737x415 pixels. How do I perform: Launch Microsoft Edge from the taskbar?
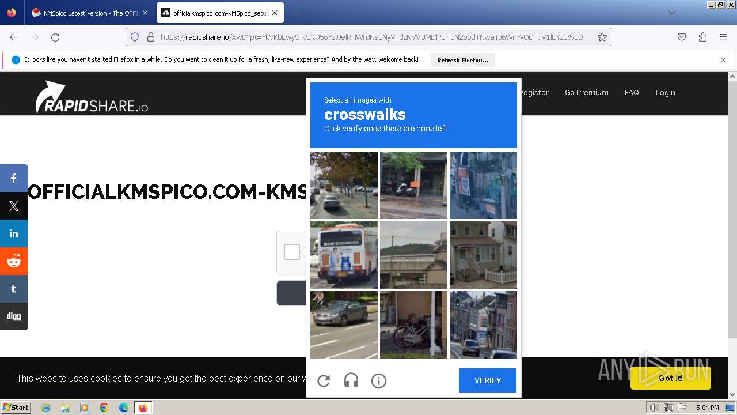[124, 408]
